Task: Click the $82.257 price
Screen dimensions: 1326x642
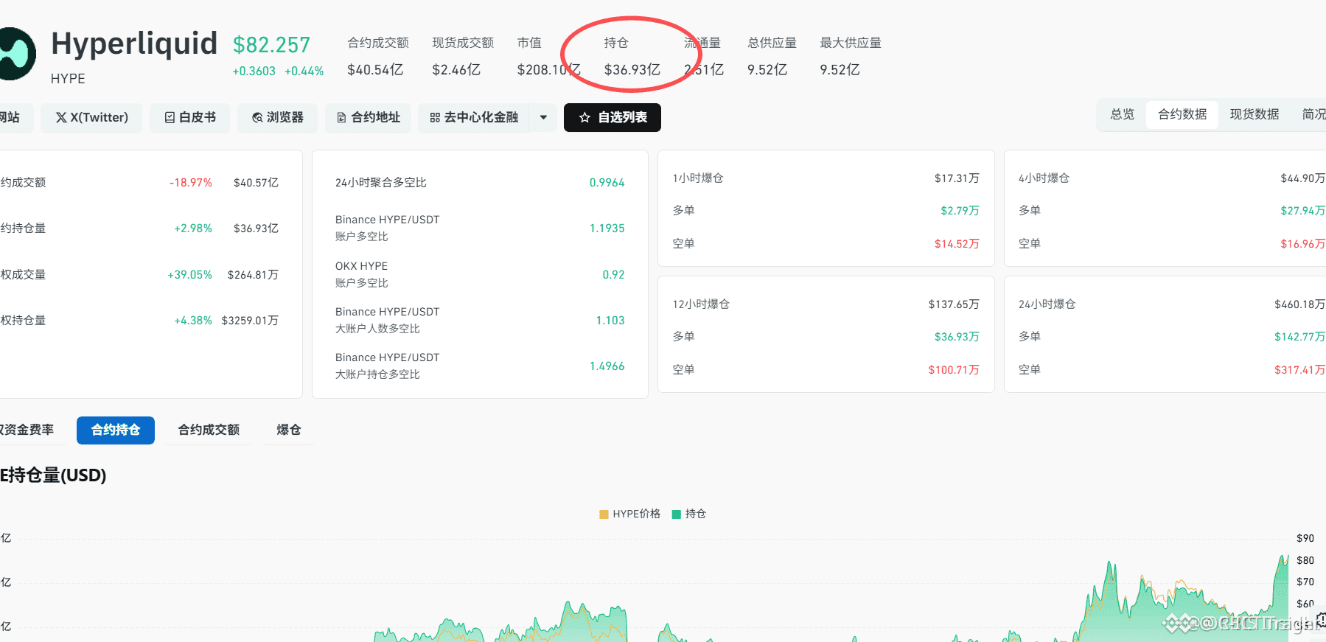Action: click(x=271, y=45)
